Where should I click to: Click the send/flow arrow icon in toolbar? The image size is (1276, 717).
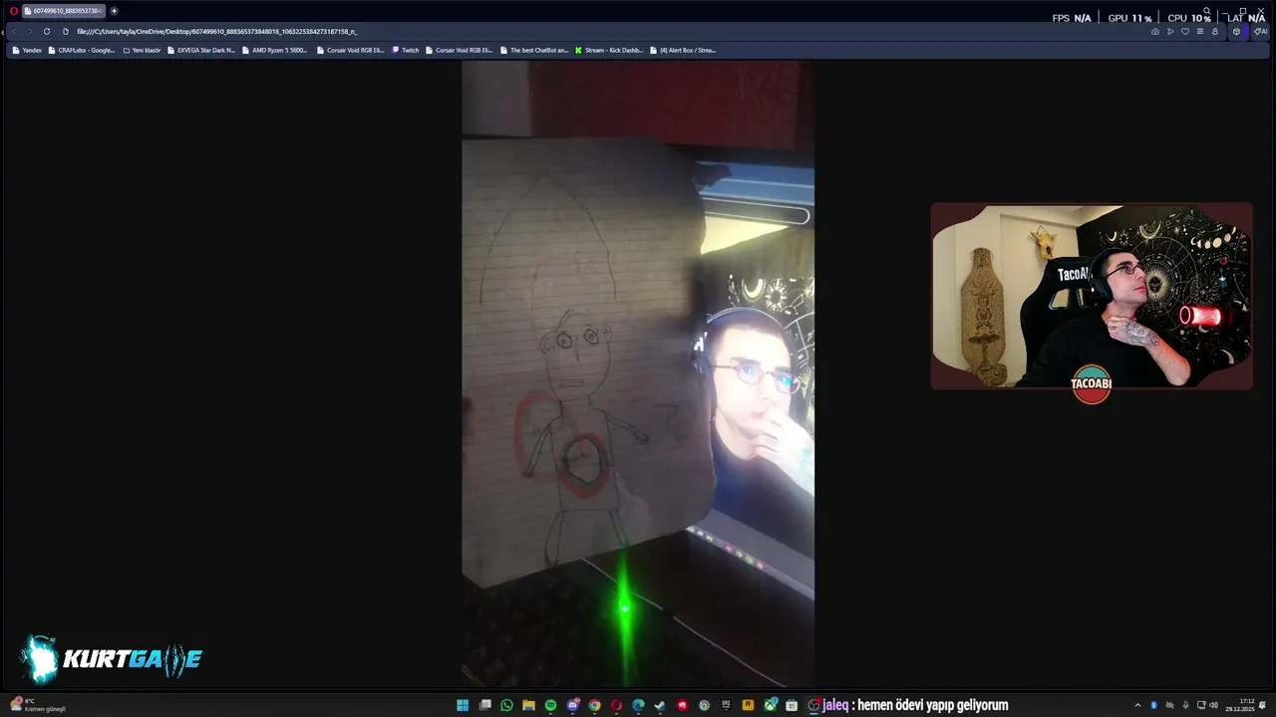point(1170,32)
